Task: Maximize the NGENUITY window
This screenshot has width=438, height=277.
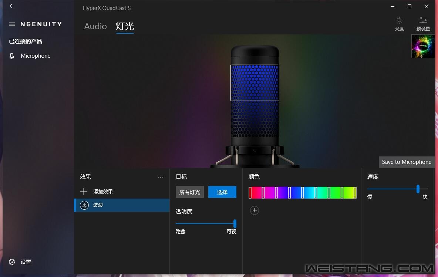Action: [410, 6]
